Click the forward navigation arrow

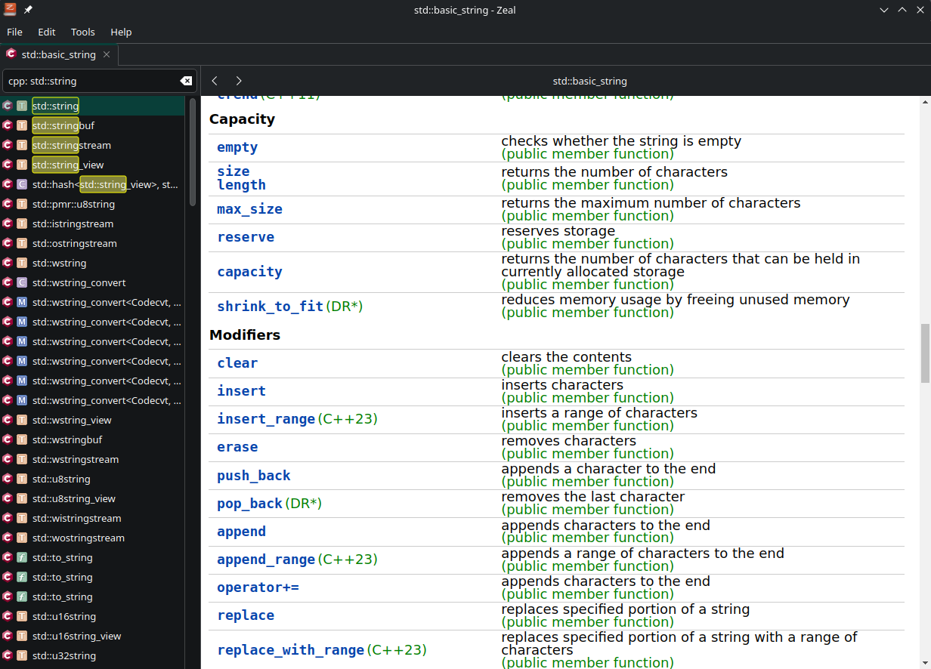pos(239,81)
